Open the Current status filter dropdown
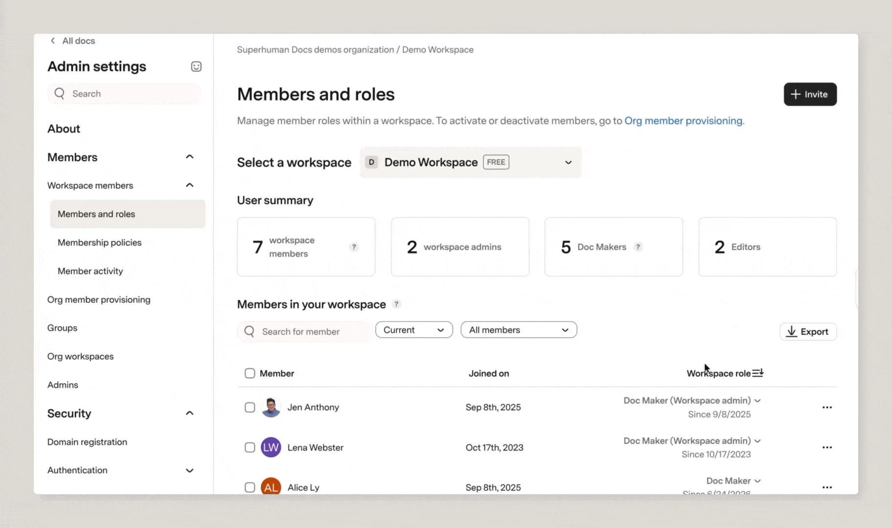This screenshot has height=528, width=892. pos(414,330)
